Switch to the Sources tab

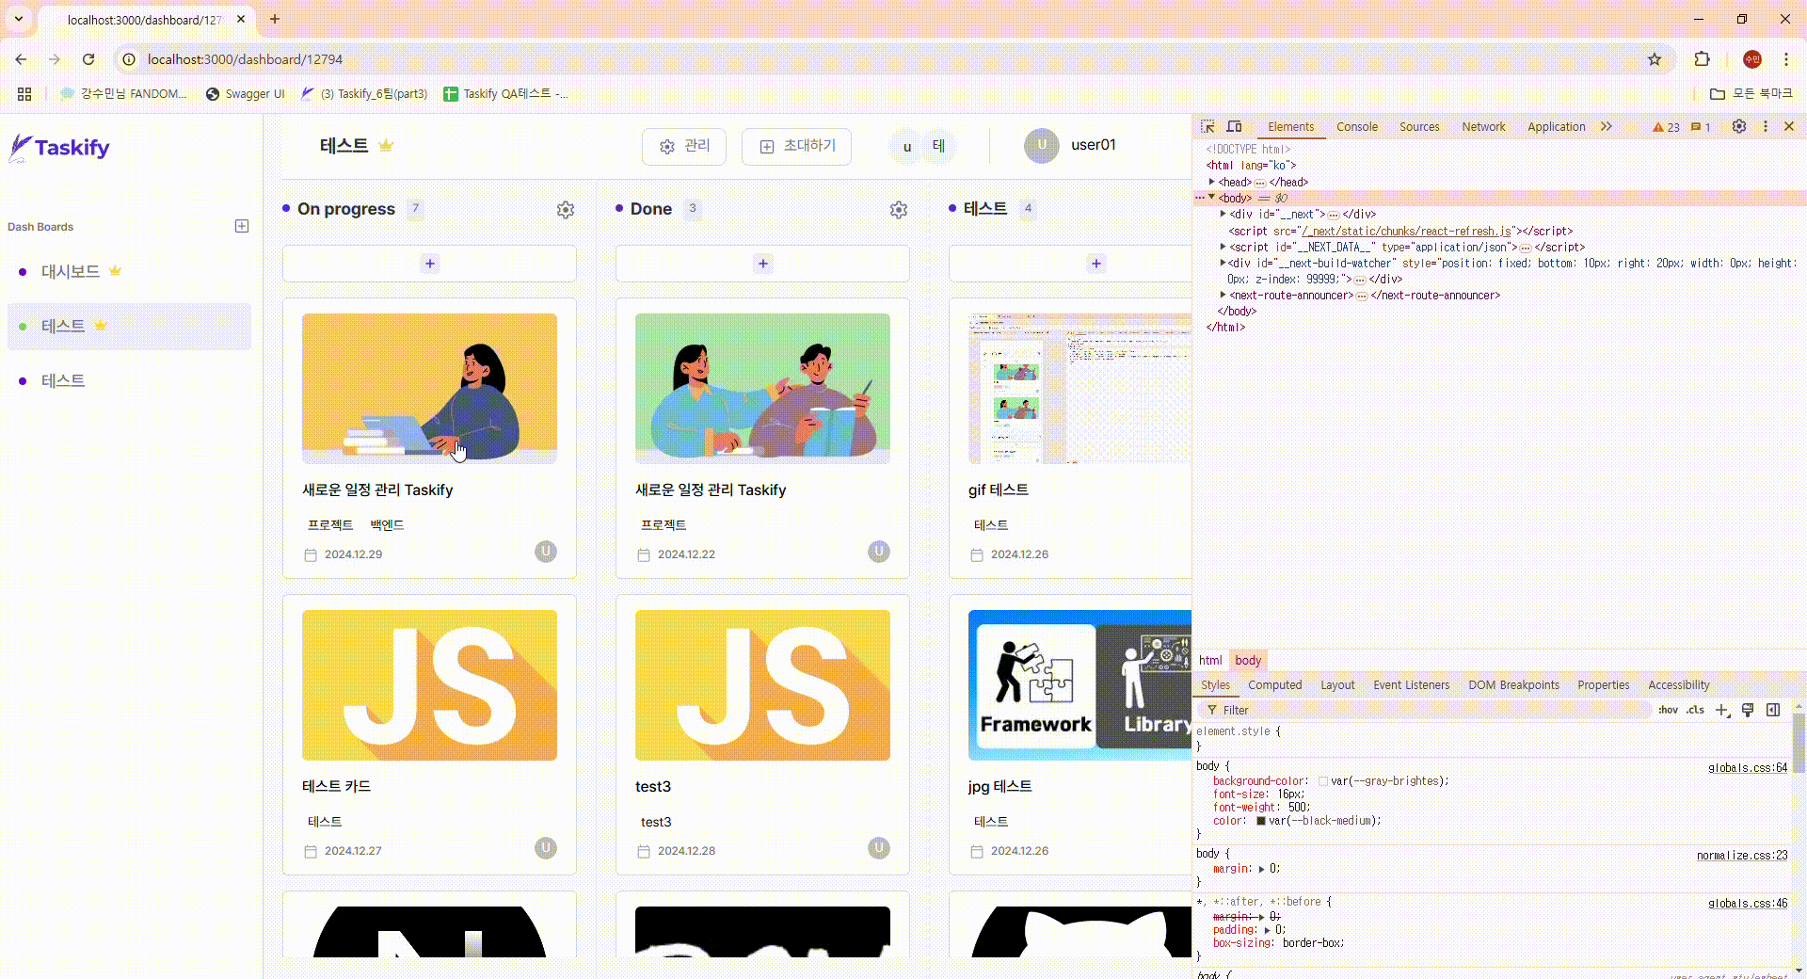1419,127
